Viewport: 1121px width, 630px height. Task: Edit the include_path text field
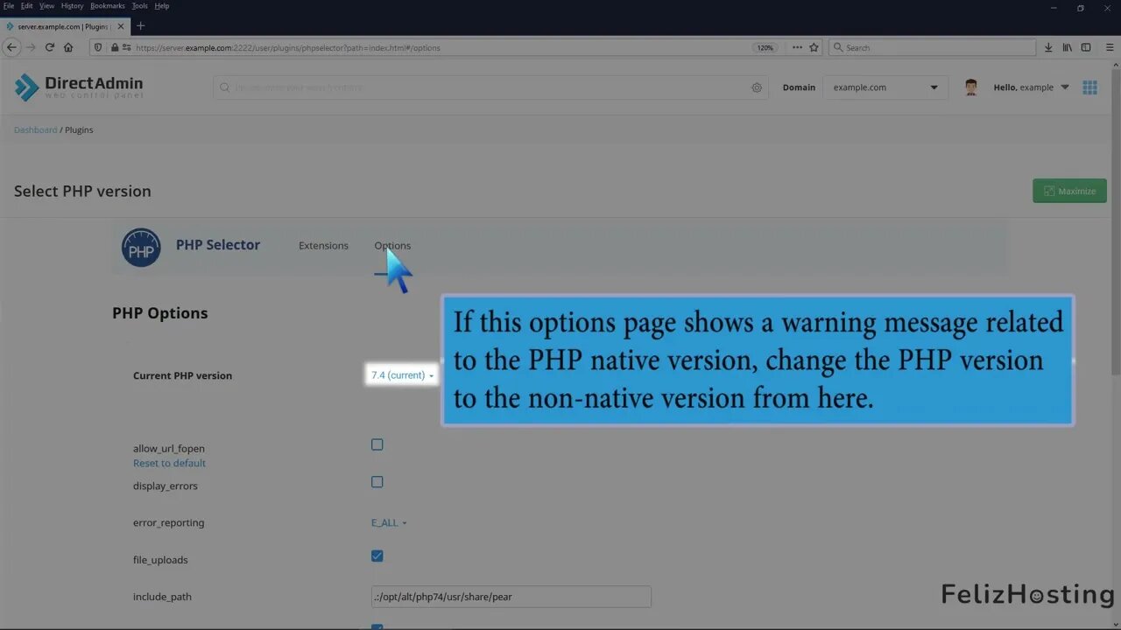(x=511, y=597)
